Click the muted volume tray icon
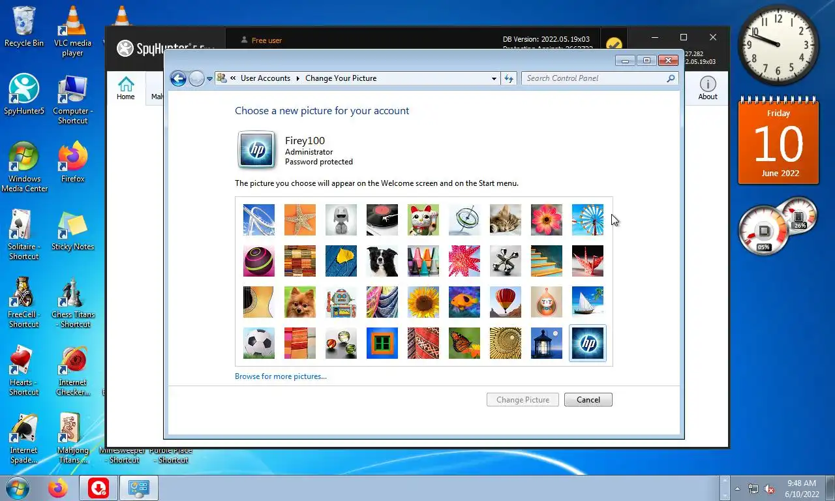 [769, 489]
